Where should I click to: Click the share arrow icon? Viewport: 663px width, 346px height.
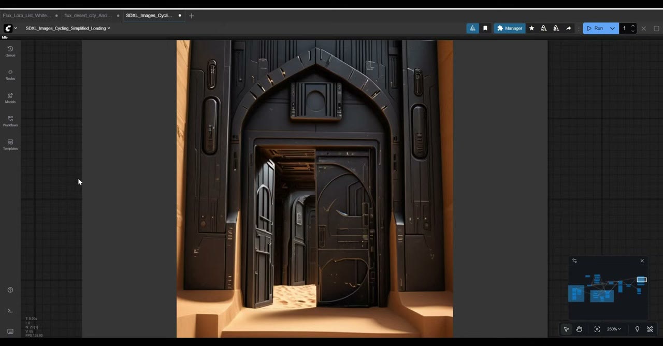coord(569,28)
